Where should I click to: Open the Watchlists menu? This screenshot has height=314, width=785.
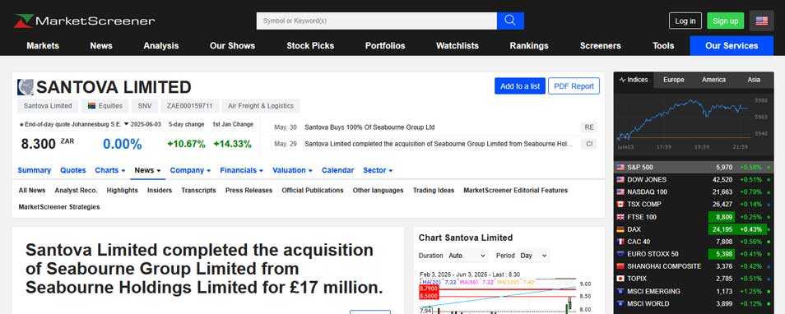(x=457, y=45)
